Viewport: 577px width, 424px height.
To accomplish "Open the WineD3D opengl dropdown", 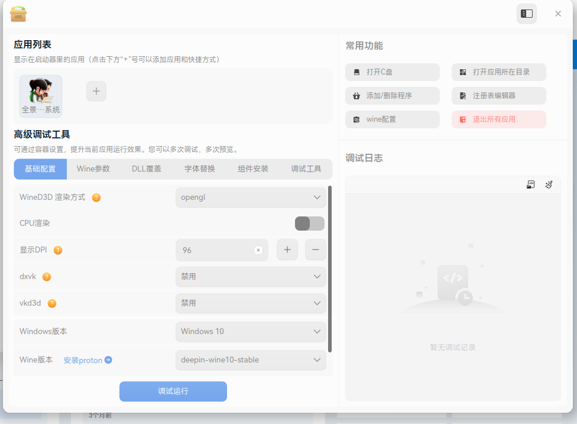I will point(251,198).
